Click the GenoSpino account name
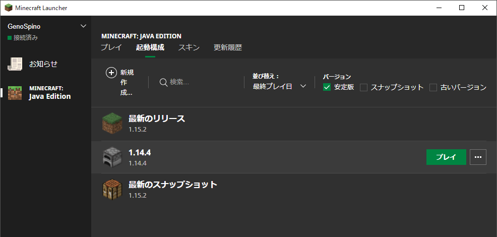The image size is (497, 237). [x=24, y=27]
